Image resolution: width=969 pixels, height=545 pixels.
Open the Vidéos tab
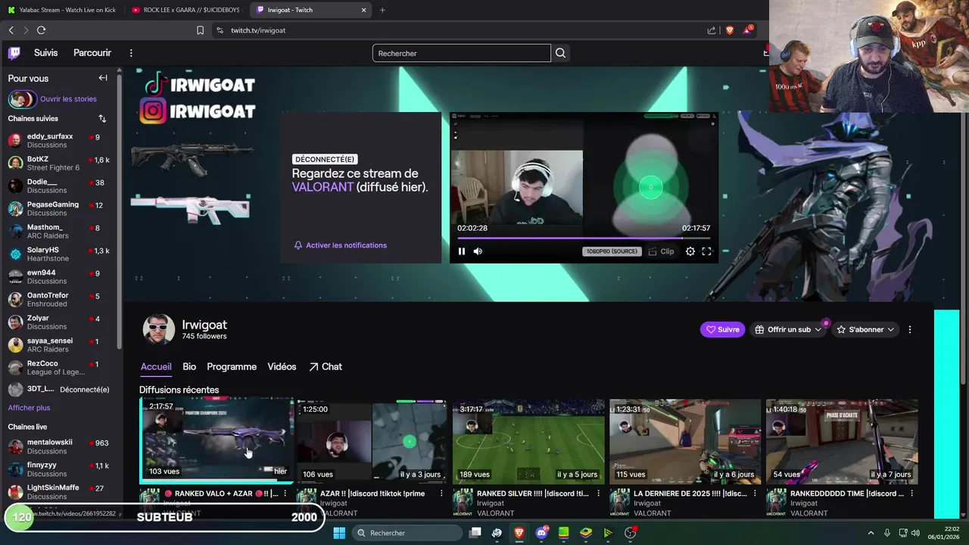pyautogui.click(x=282, y=366)
